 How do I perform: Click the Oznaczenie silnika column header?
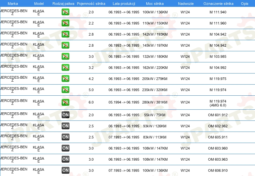click(x=218, y=4)
